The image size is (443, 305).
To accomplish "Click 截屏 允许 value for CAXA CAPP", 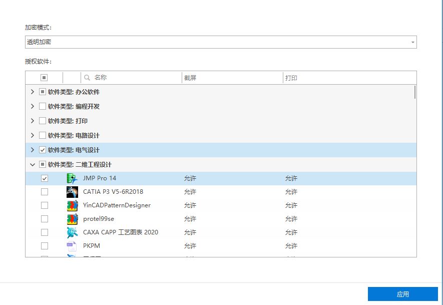I will [x=190, y=233].
